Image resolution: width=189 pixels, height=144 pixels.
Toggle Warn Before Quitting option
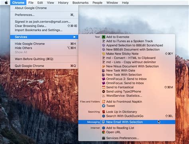44,59
